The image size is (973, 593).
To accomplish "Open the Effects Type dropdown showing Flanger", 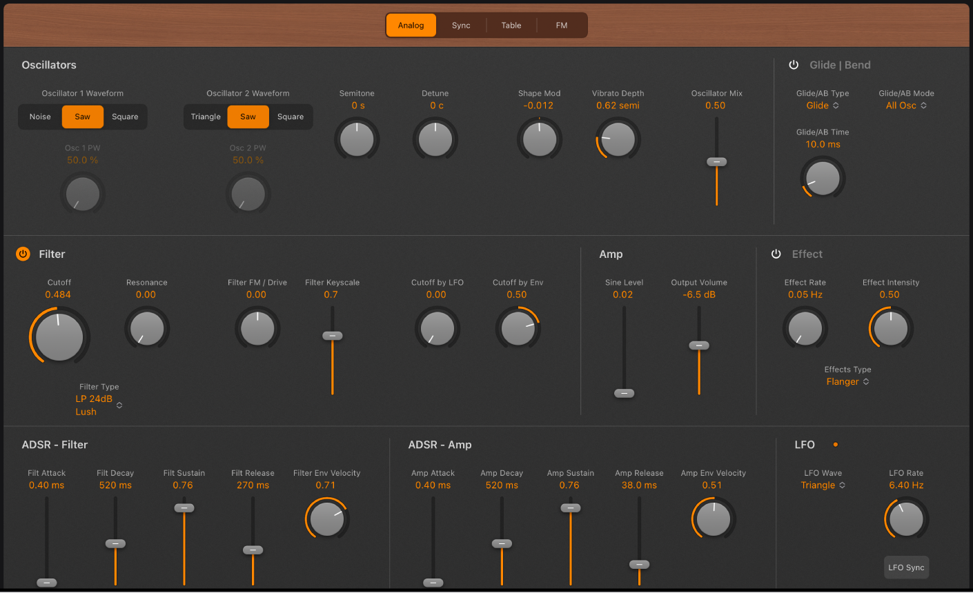I will [x=847, y=381].
